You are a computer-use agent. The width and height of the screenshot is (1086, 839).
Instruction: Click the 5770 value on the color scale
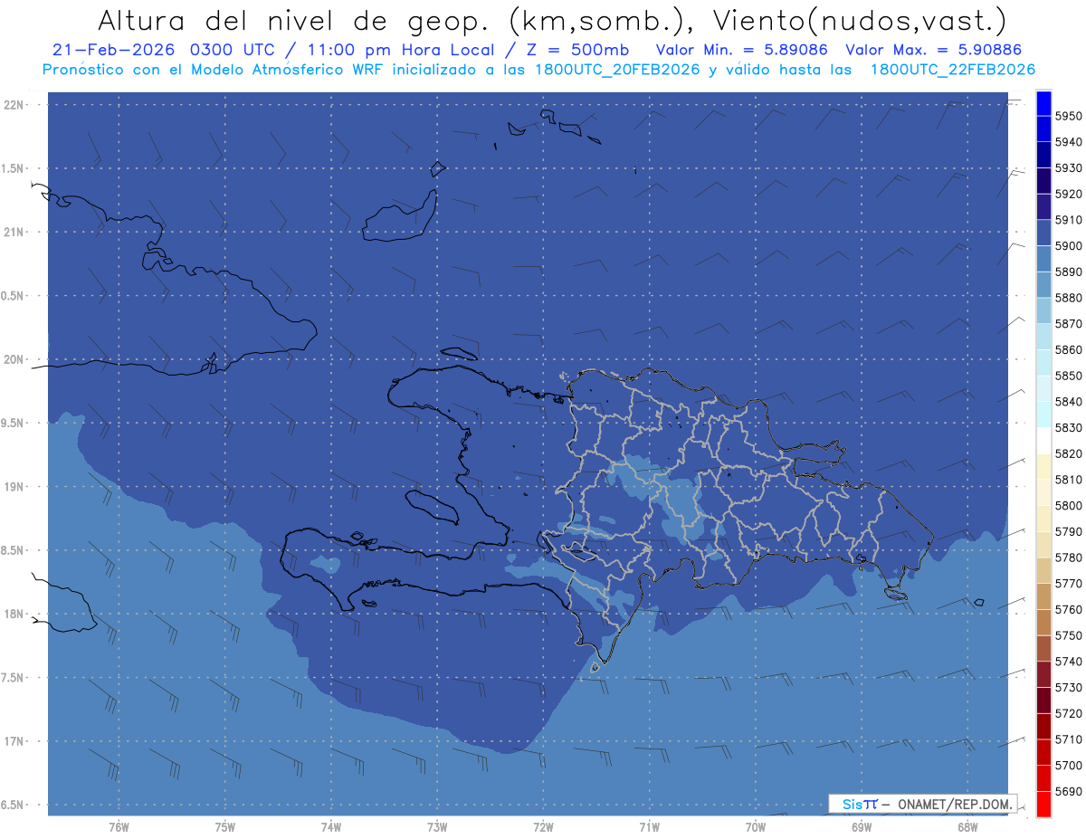click(1068, 584)
